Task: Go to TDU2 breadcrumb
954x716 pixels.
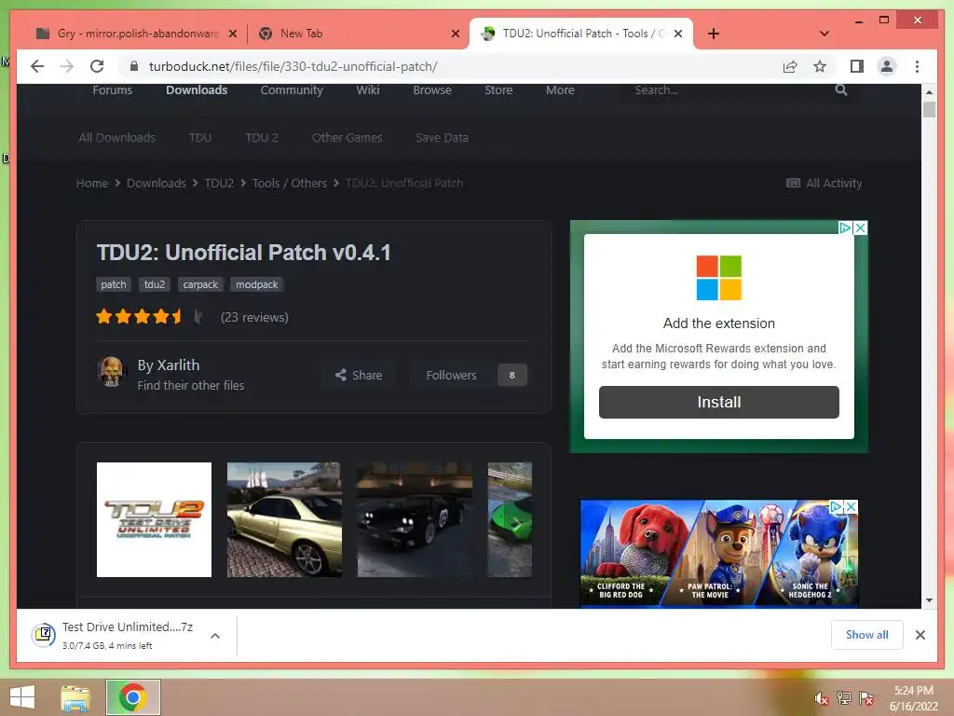Action: [x=219, y=184]
